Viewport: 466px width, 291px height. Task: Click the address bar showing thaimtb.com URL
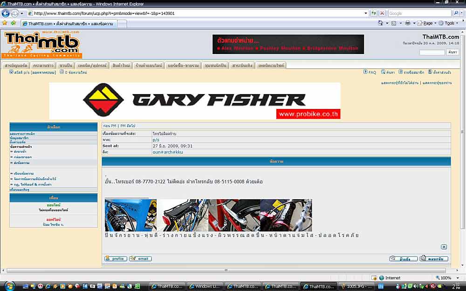click(195, 14)
